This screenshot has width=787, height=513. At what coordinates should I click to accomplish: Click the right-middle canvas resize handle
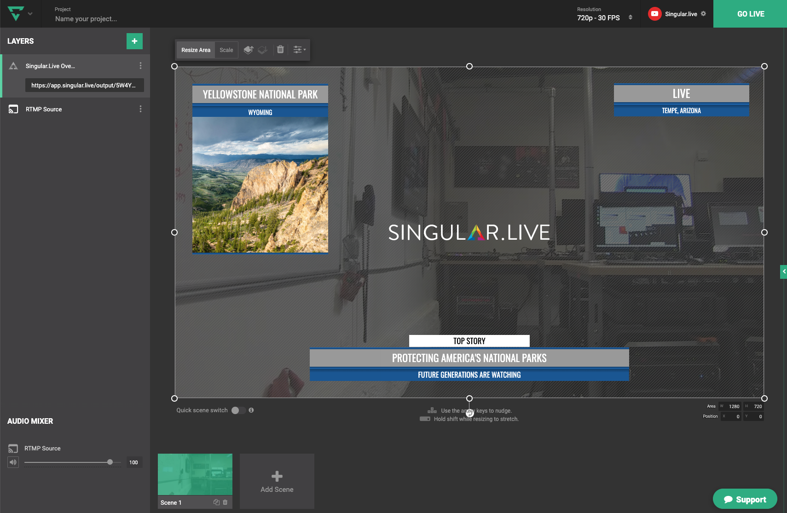click(764, 232)
